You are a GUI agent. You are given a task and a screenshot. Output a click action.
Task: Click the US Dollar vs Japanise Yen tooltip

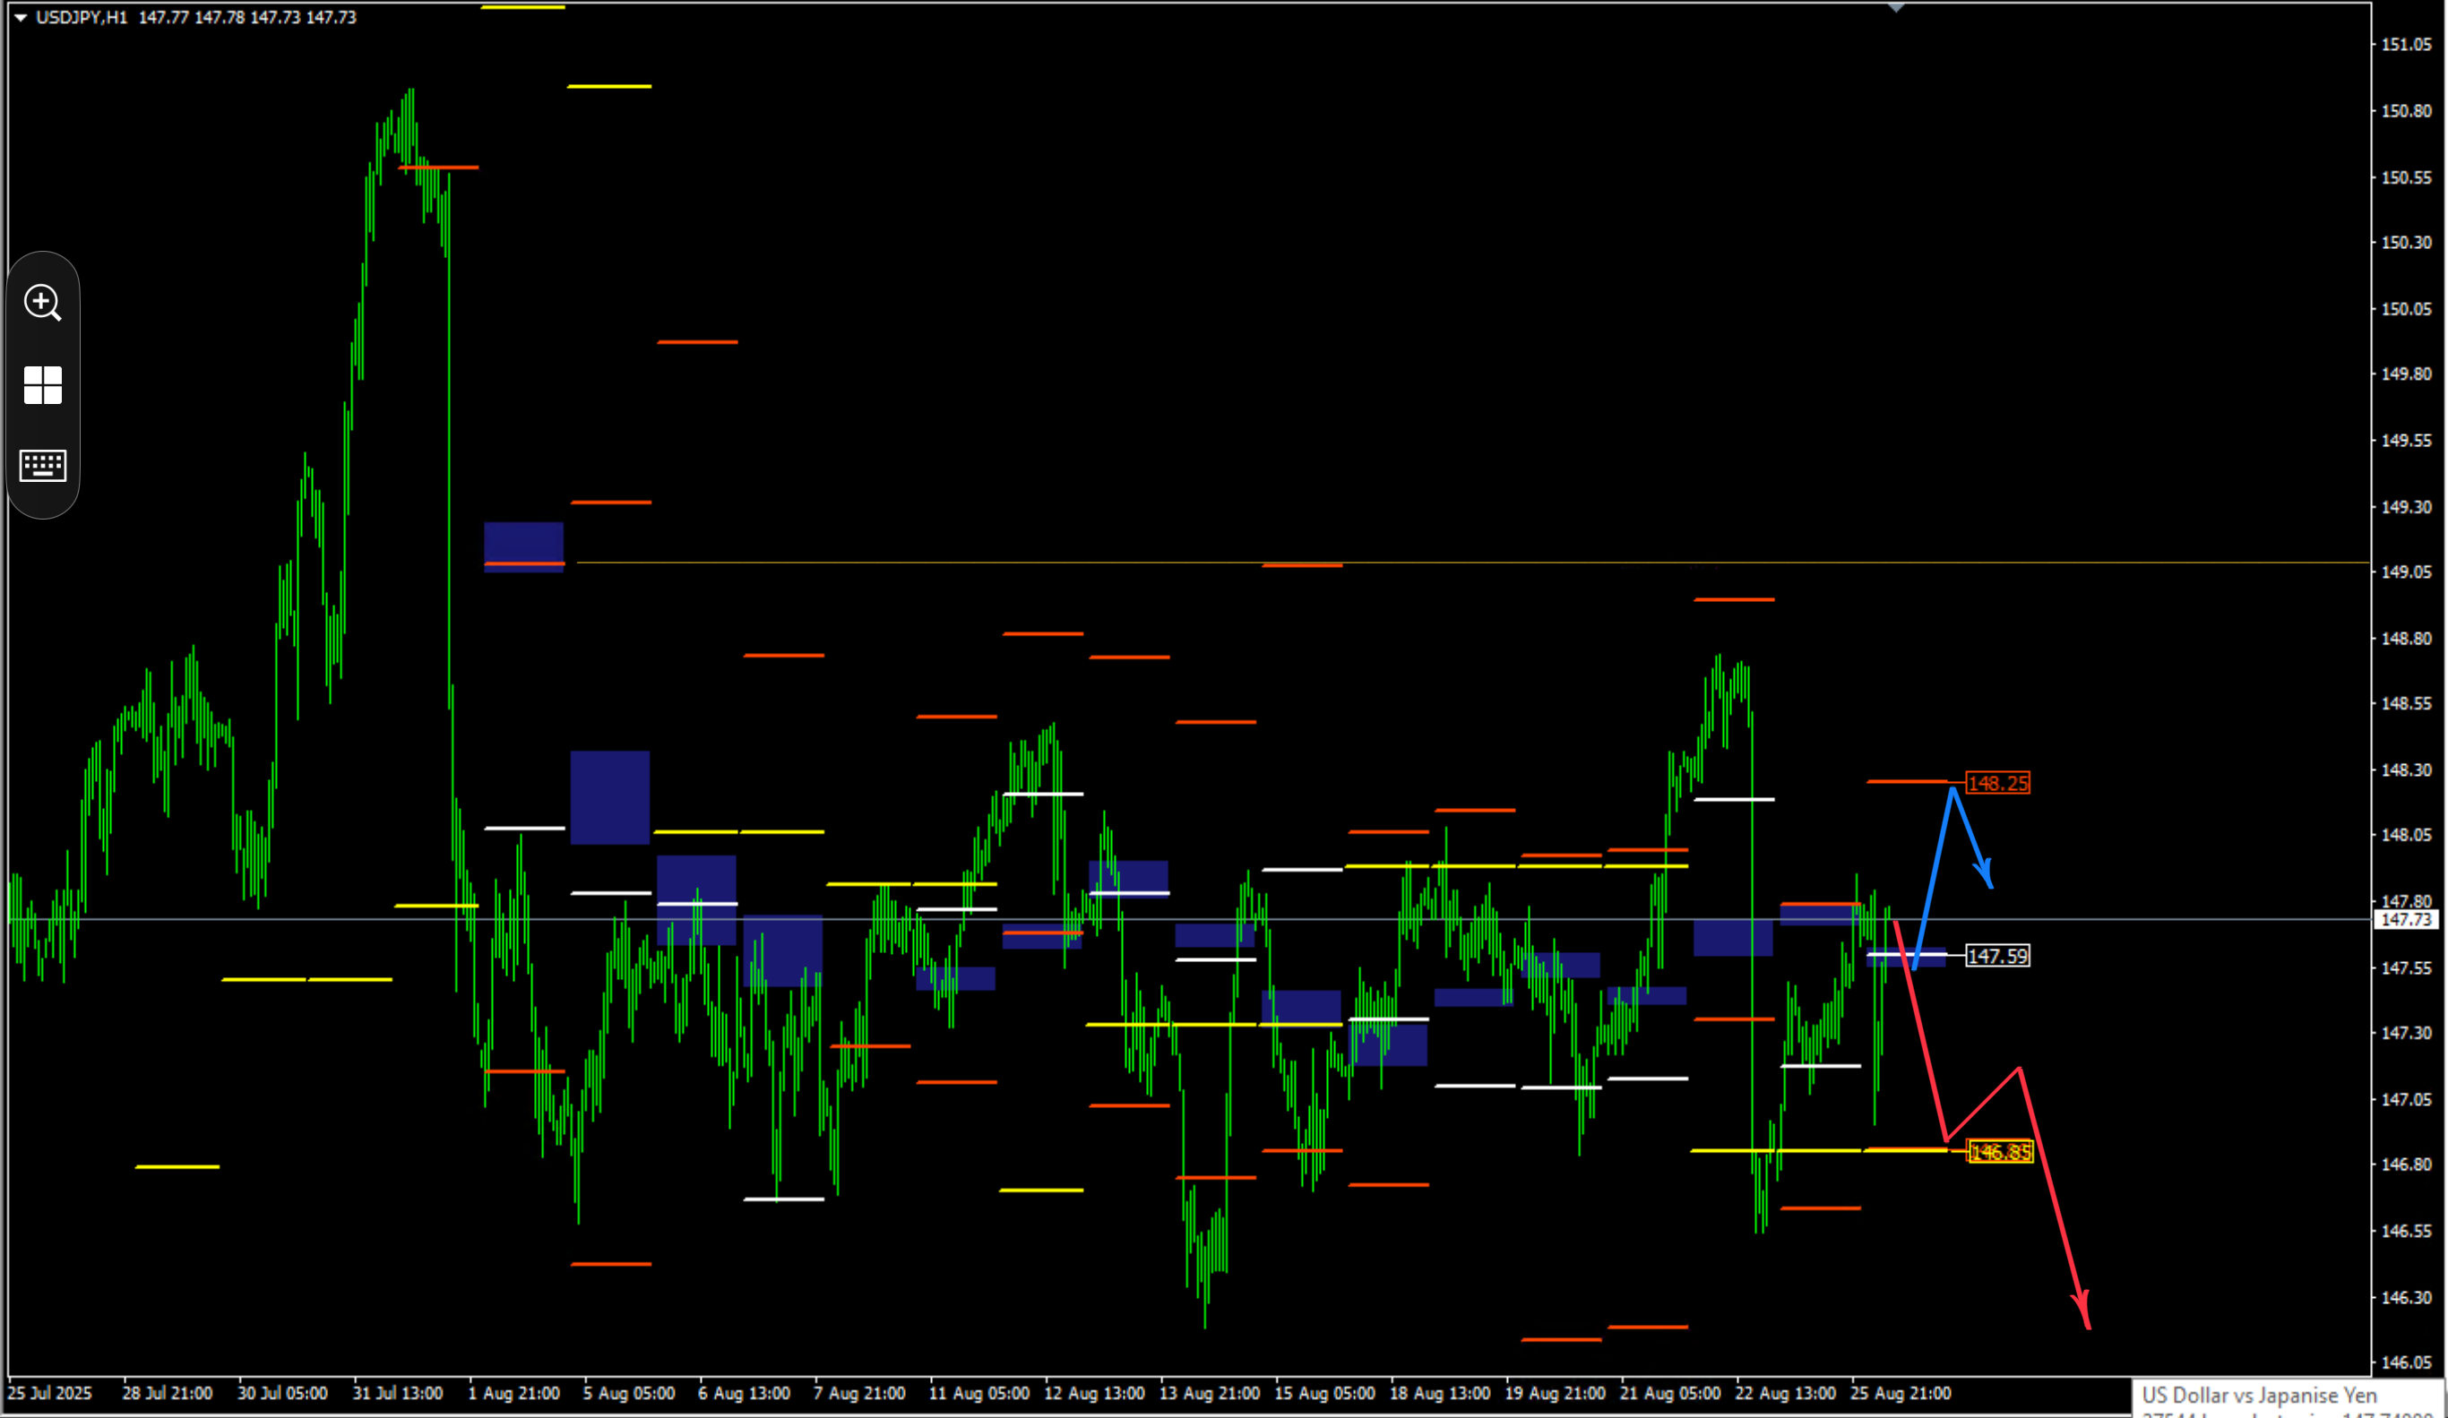[x=2287, y=1398]
